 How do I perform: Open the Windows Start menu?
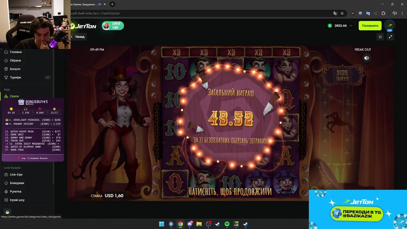click(162, 224)
